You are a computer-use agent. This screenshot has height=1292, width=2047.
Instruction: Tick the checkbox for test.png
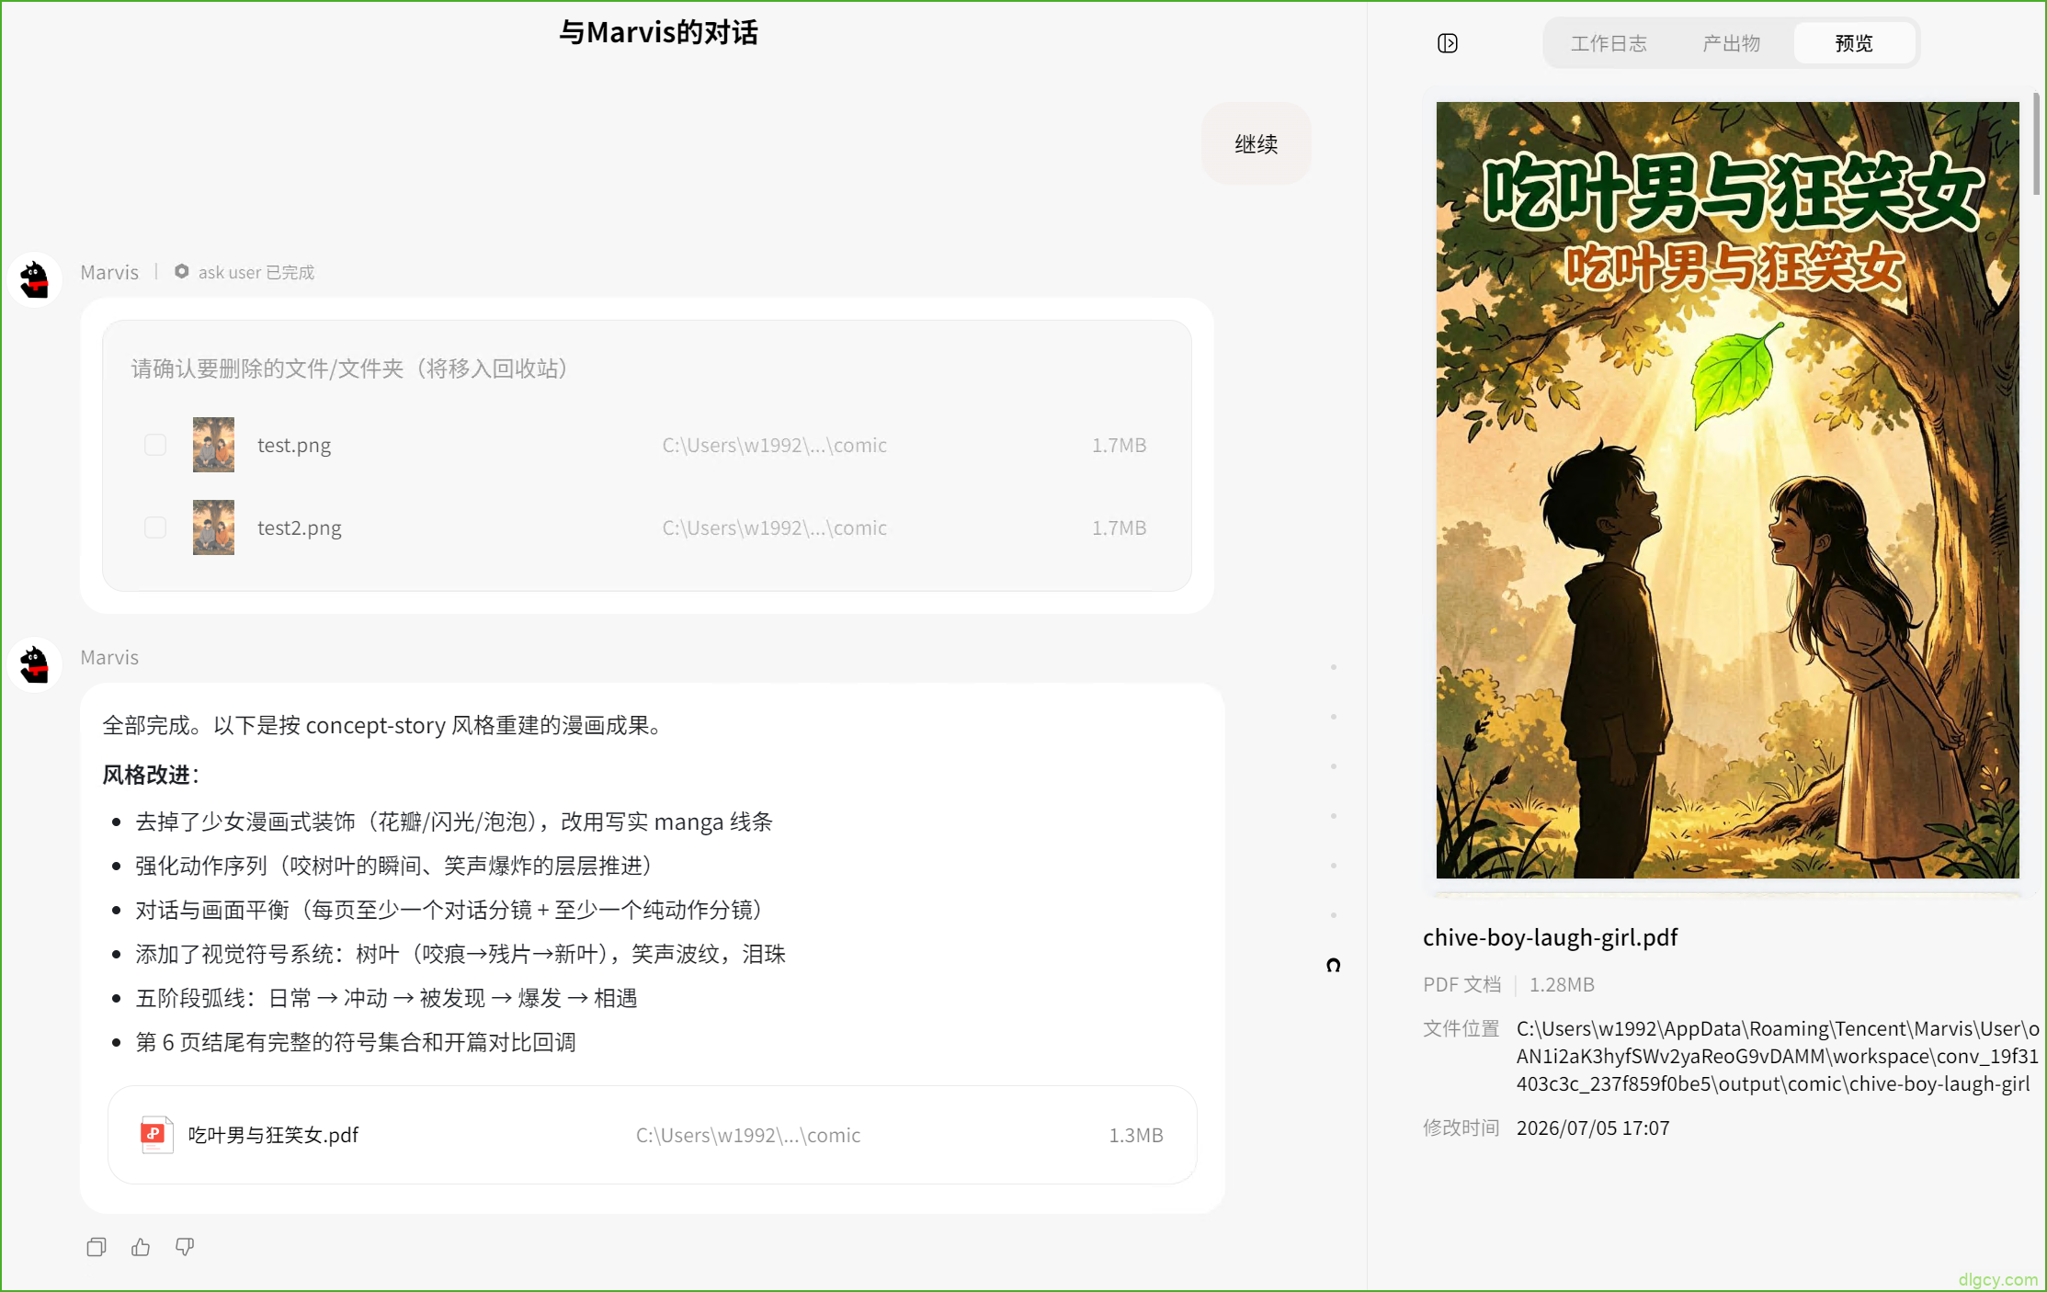pos(155,445)
